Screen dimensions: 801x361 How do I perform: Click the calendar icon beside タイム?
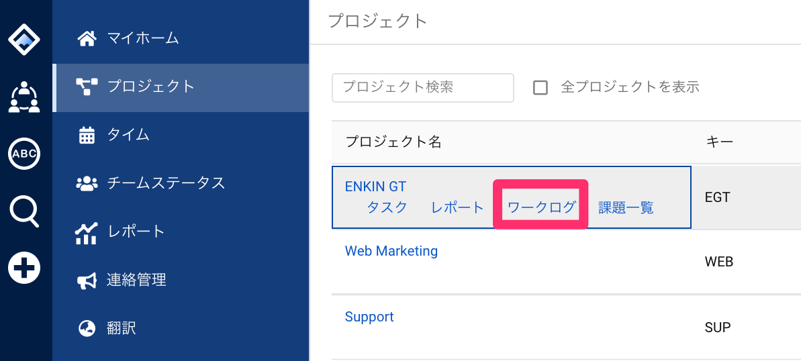pos(87,136)
